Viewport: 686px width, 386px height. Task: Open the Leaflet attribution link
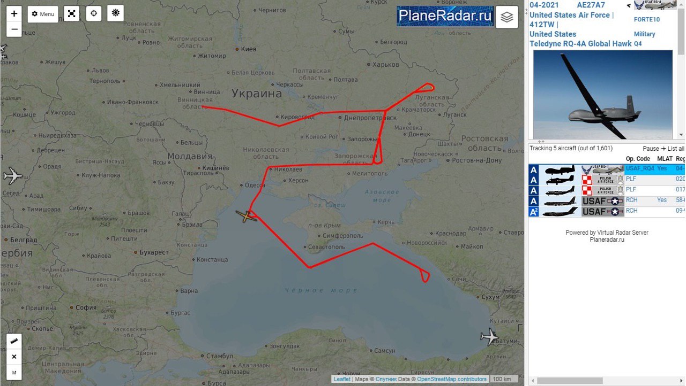342,379
